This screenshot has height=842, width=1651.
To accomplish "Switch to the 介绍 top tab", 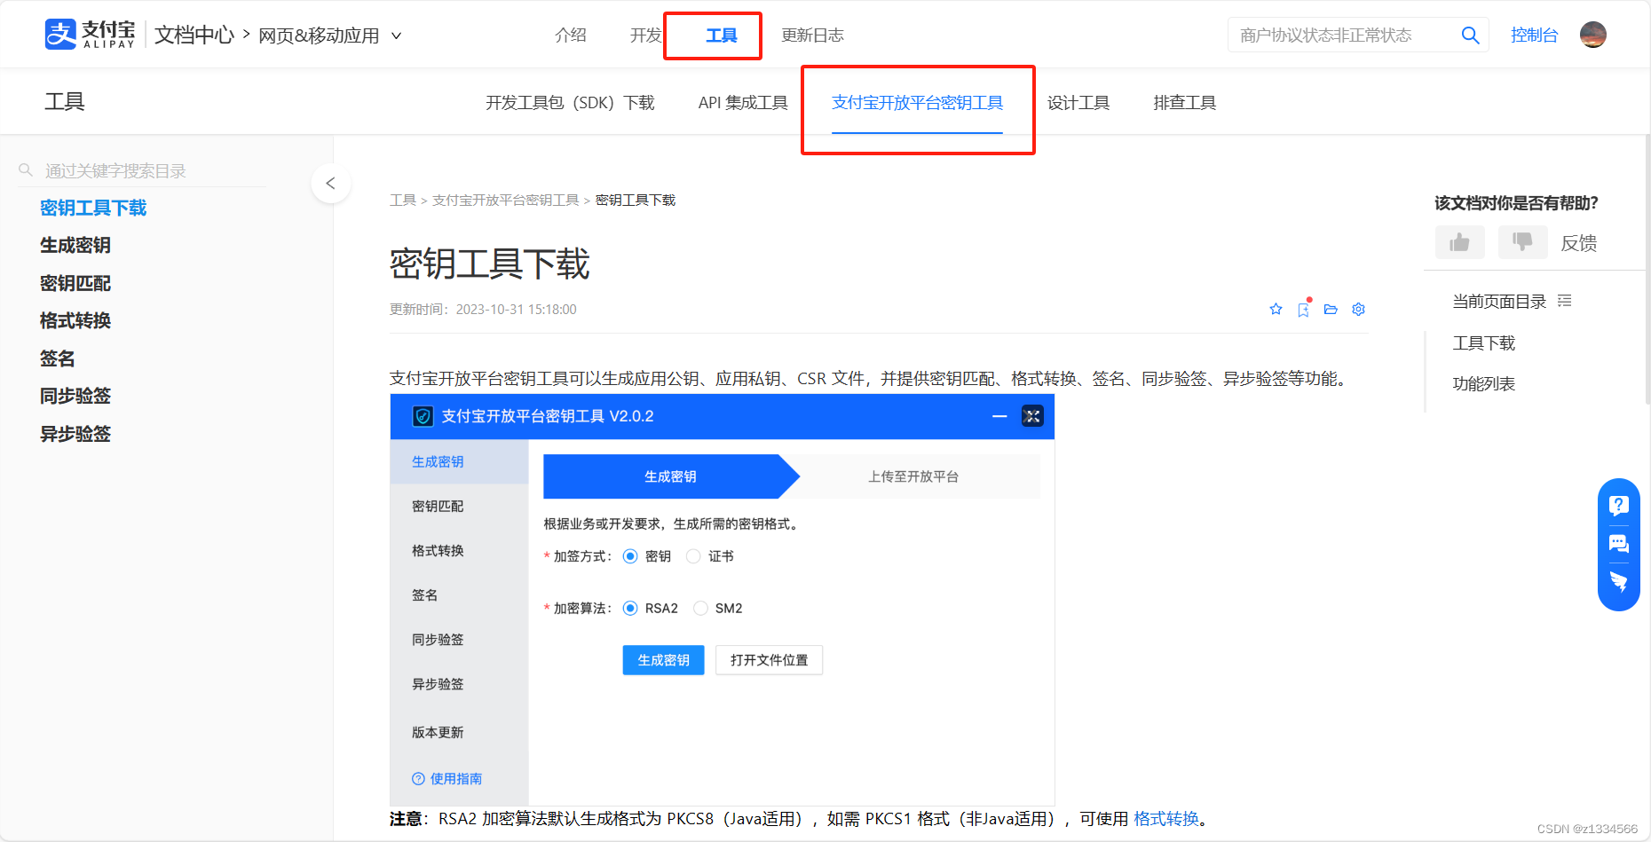I will tap(571, 35).
